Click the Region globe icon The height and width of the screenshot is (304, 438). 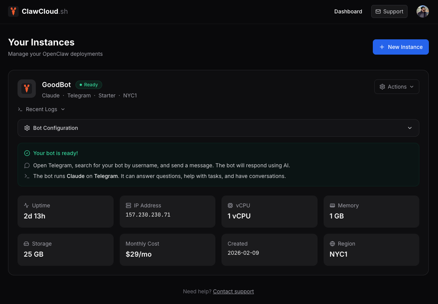(333, 244)
